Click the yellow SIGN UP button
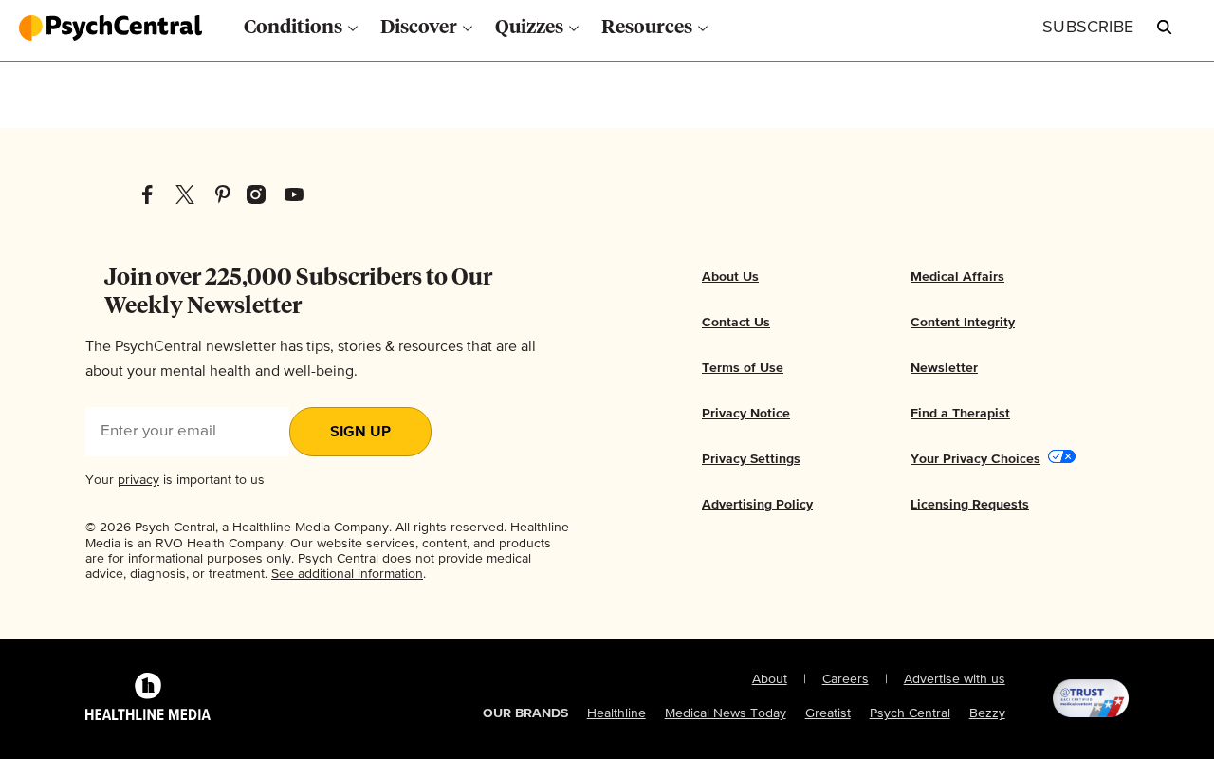The height and width of the screenshot is (759, 1214). pyautogui.click(x=360, y=432)
